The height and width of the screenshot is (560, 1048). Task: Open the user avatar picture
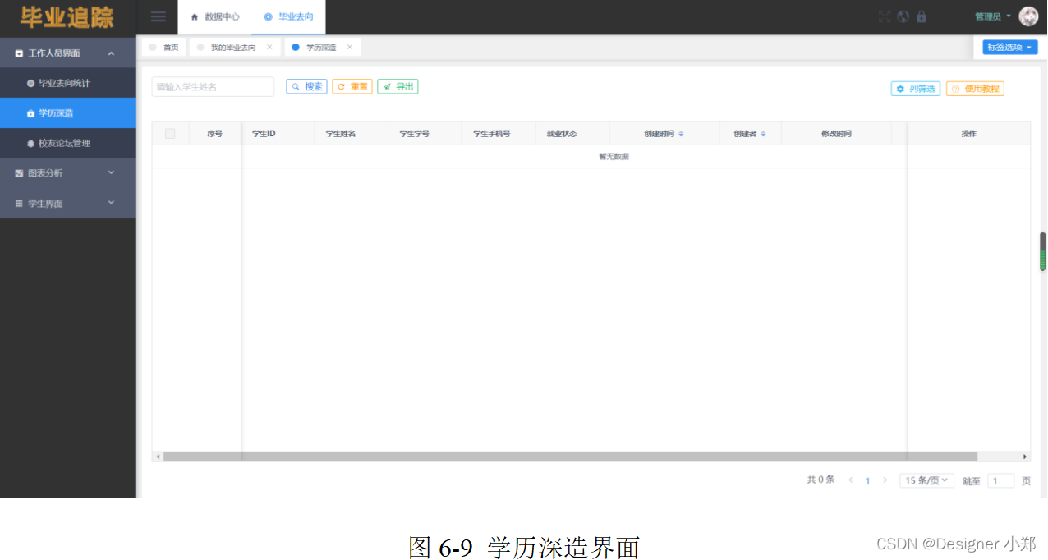point(1028,16)
